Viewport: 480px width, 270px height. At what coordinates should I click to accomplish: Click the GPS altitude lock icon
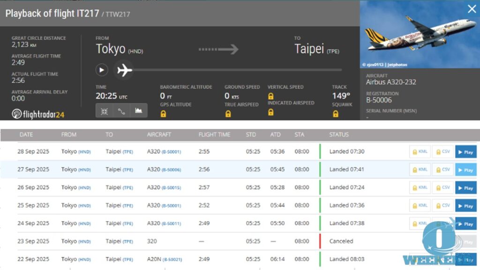coord(163,113)
